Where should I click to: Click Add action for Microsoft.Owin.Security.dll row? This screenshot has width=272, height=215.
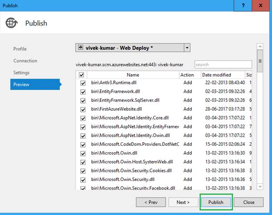pyautogui.click(x=188, y=179)
